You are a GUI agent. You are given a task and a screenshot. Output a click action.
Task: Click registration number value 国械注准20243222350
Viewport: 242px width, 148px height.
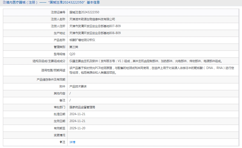[84, 12]
